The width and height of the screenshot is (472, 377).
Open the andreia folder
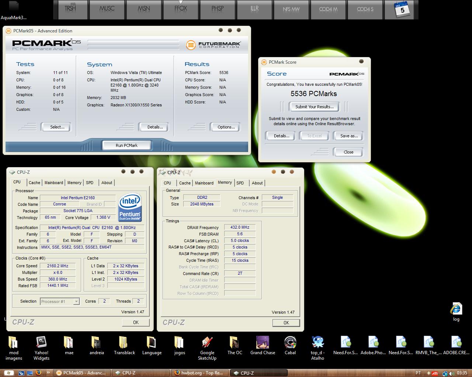click(x=97, y=345)
